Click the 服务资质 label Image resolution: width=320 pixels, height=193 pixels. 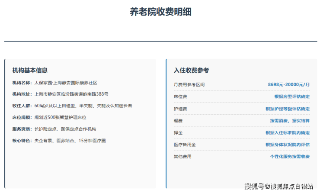click(x=22, y=129)
